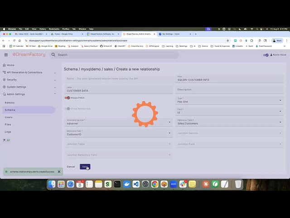Image resolution: width=290 pixels, height=218 pixels.
Task: Open Chrome three-dot menu
Action: (x=286, y=40)
